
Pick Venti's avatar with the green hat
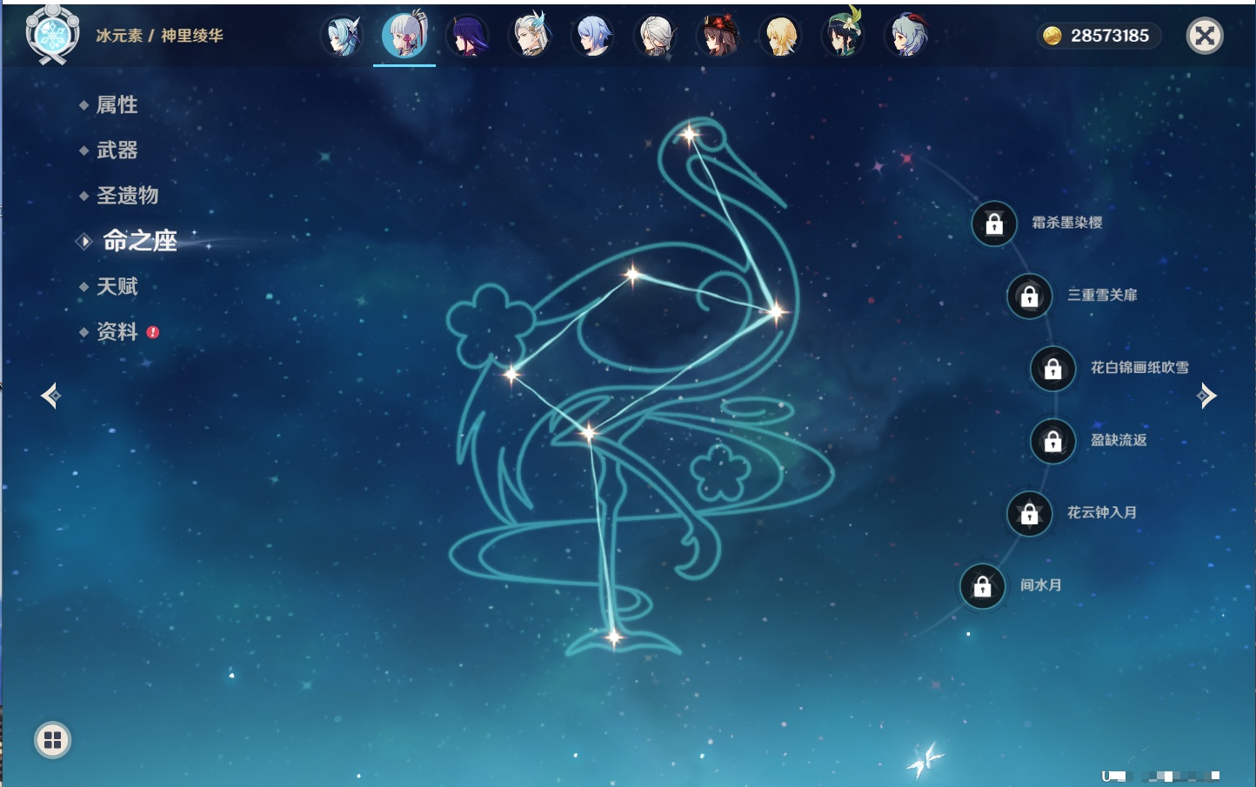[x=843, y=37]
